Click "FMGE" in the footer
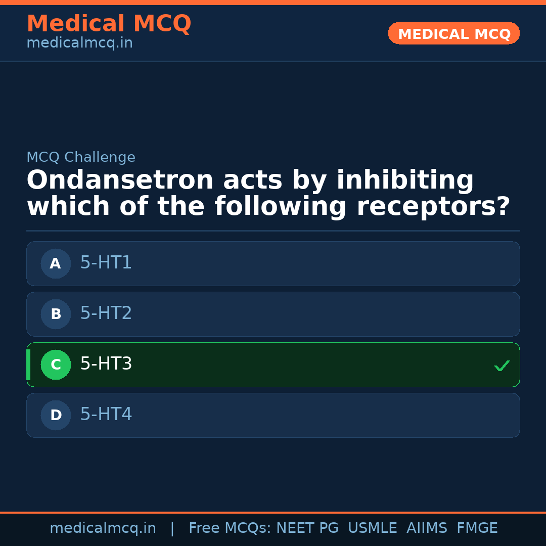The height and width of the screenshot is (546, 546). (477, 528)
